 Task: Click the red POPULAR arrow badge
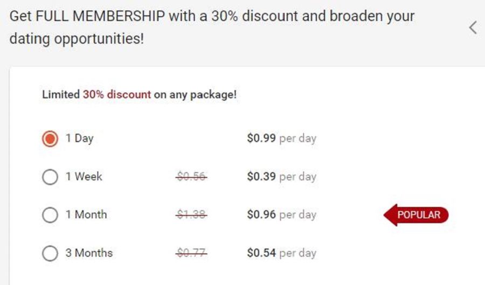tap(416, 215)
